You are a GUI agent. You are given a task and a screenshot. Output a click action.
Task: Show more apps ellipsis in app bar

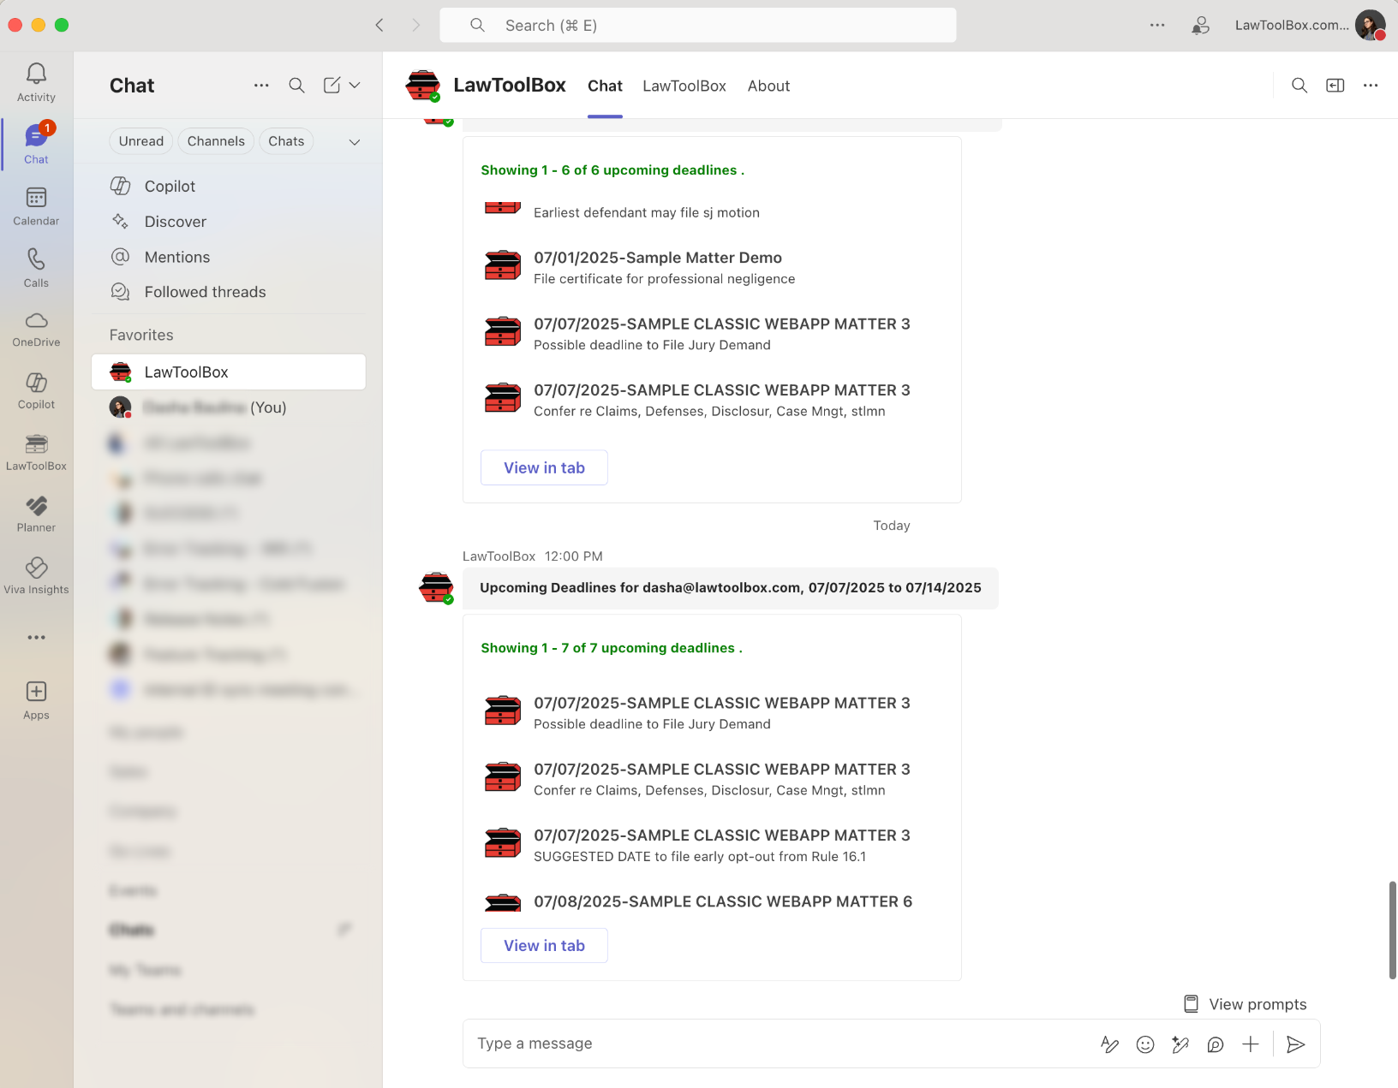(x=36, y=638)
